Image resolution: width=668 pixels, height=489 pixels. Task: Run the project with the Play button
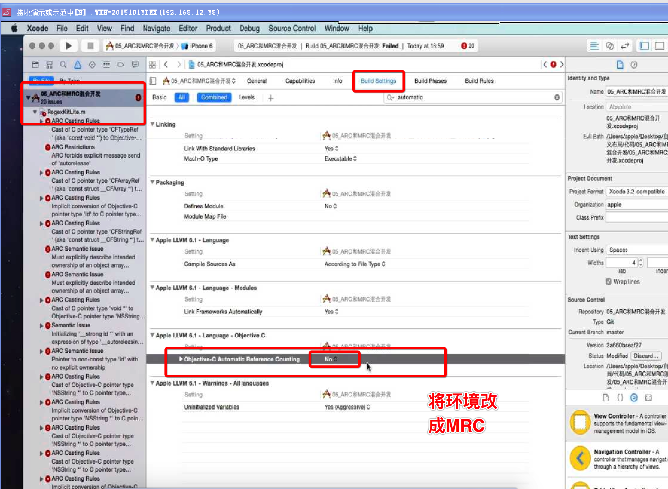(x=68, y=46)
